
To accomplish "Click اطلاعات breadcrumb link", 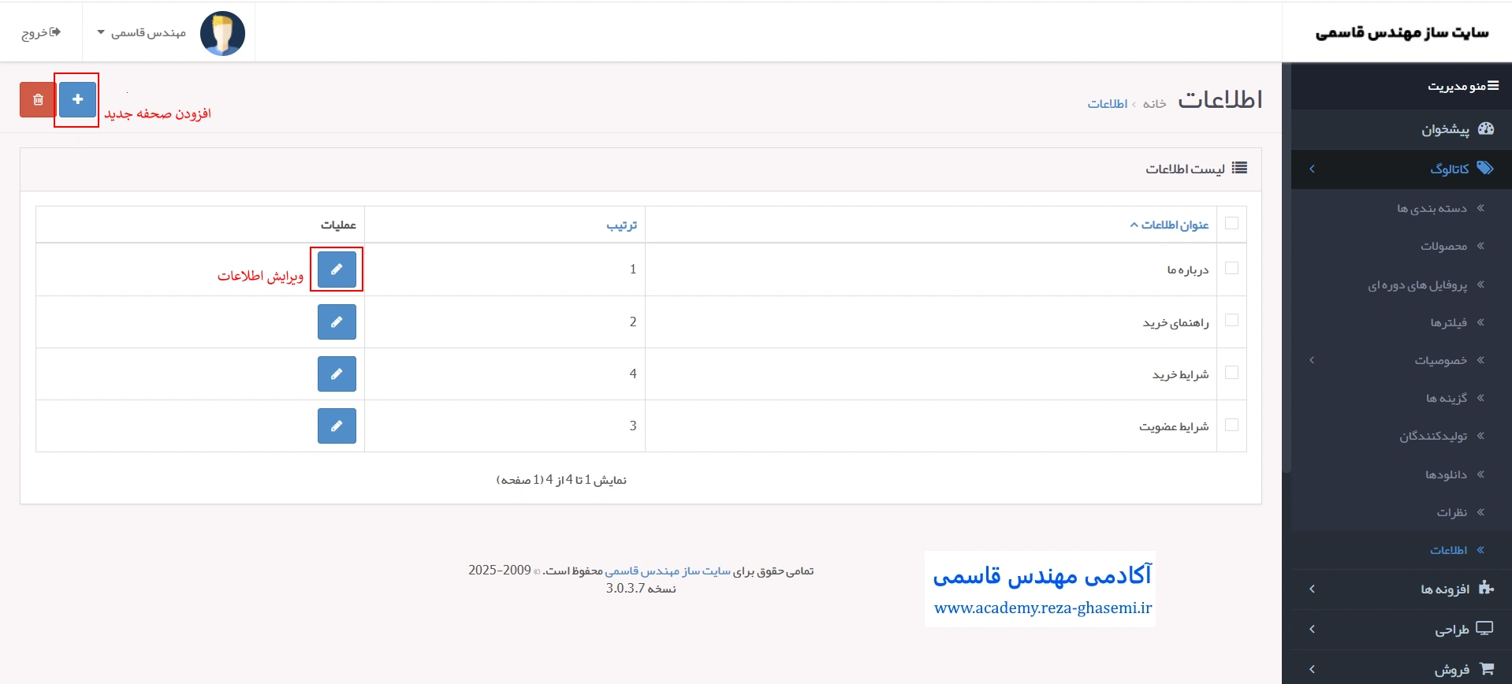I will (x=1108, y=104).
